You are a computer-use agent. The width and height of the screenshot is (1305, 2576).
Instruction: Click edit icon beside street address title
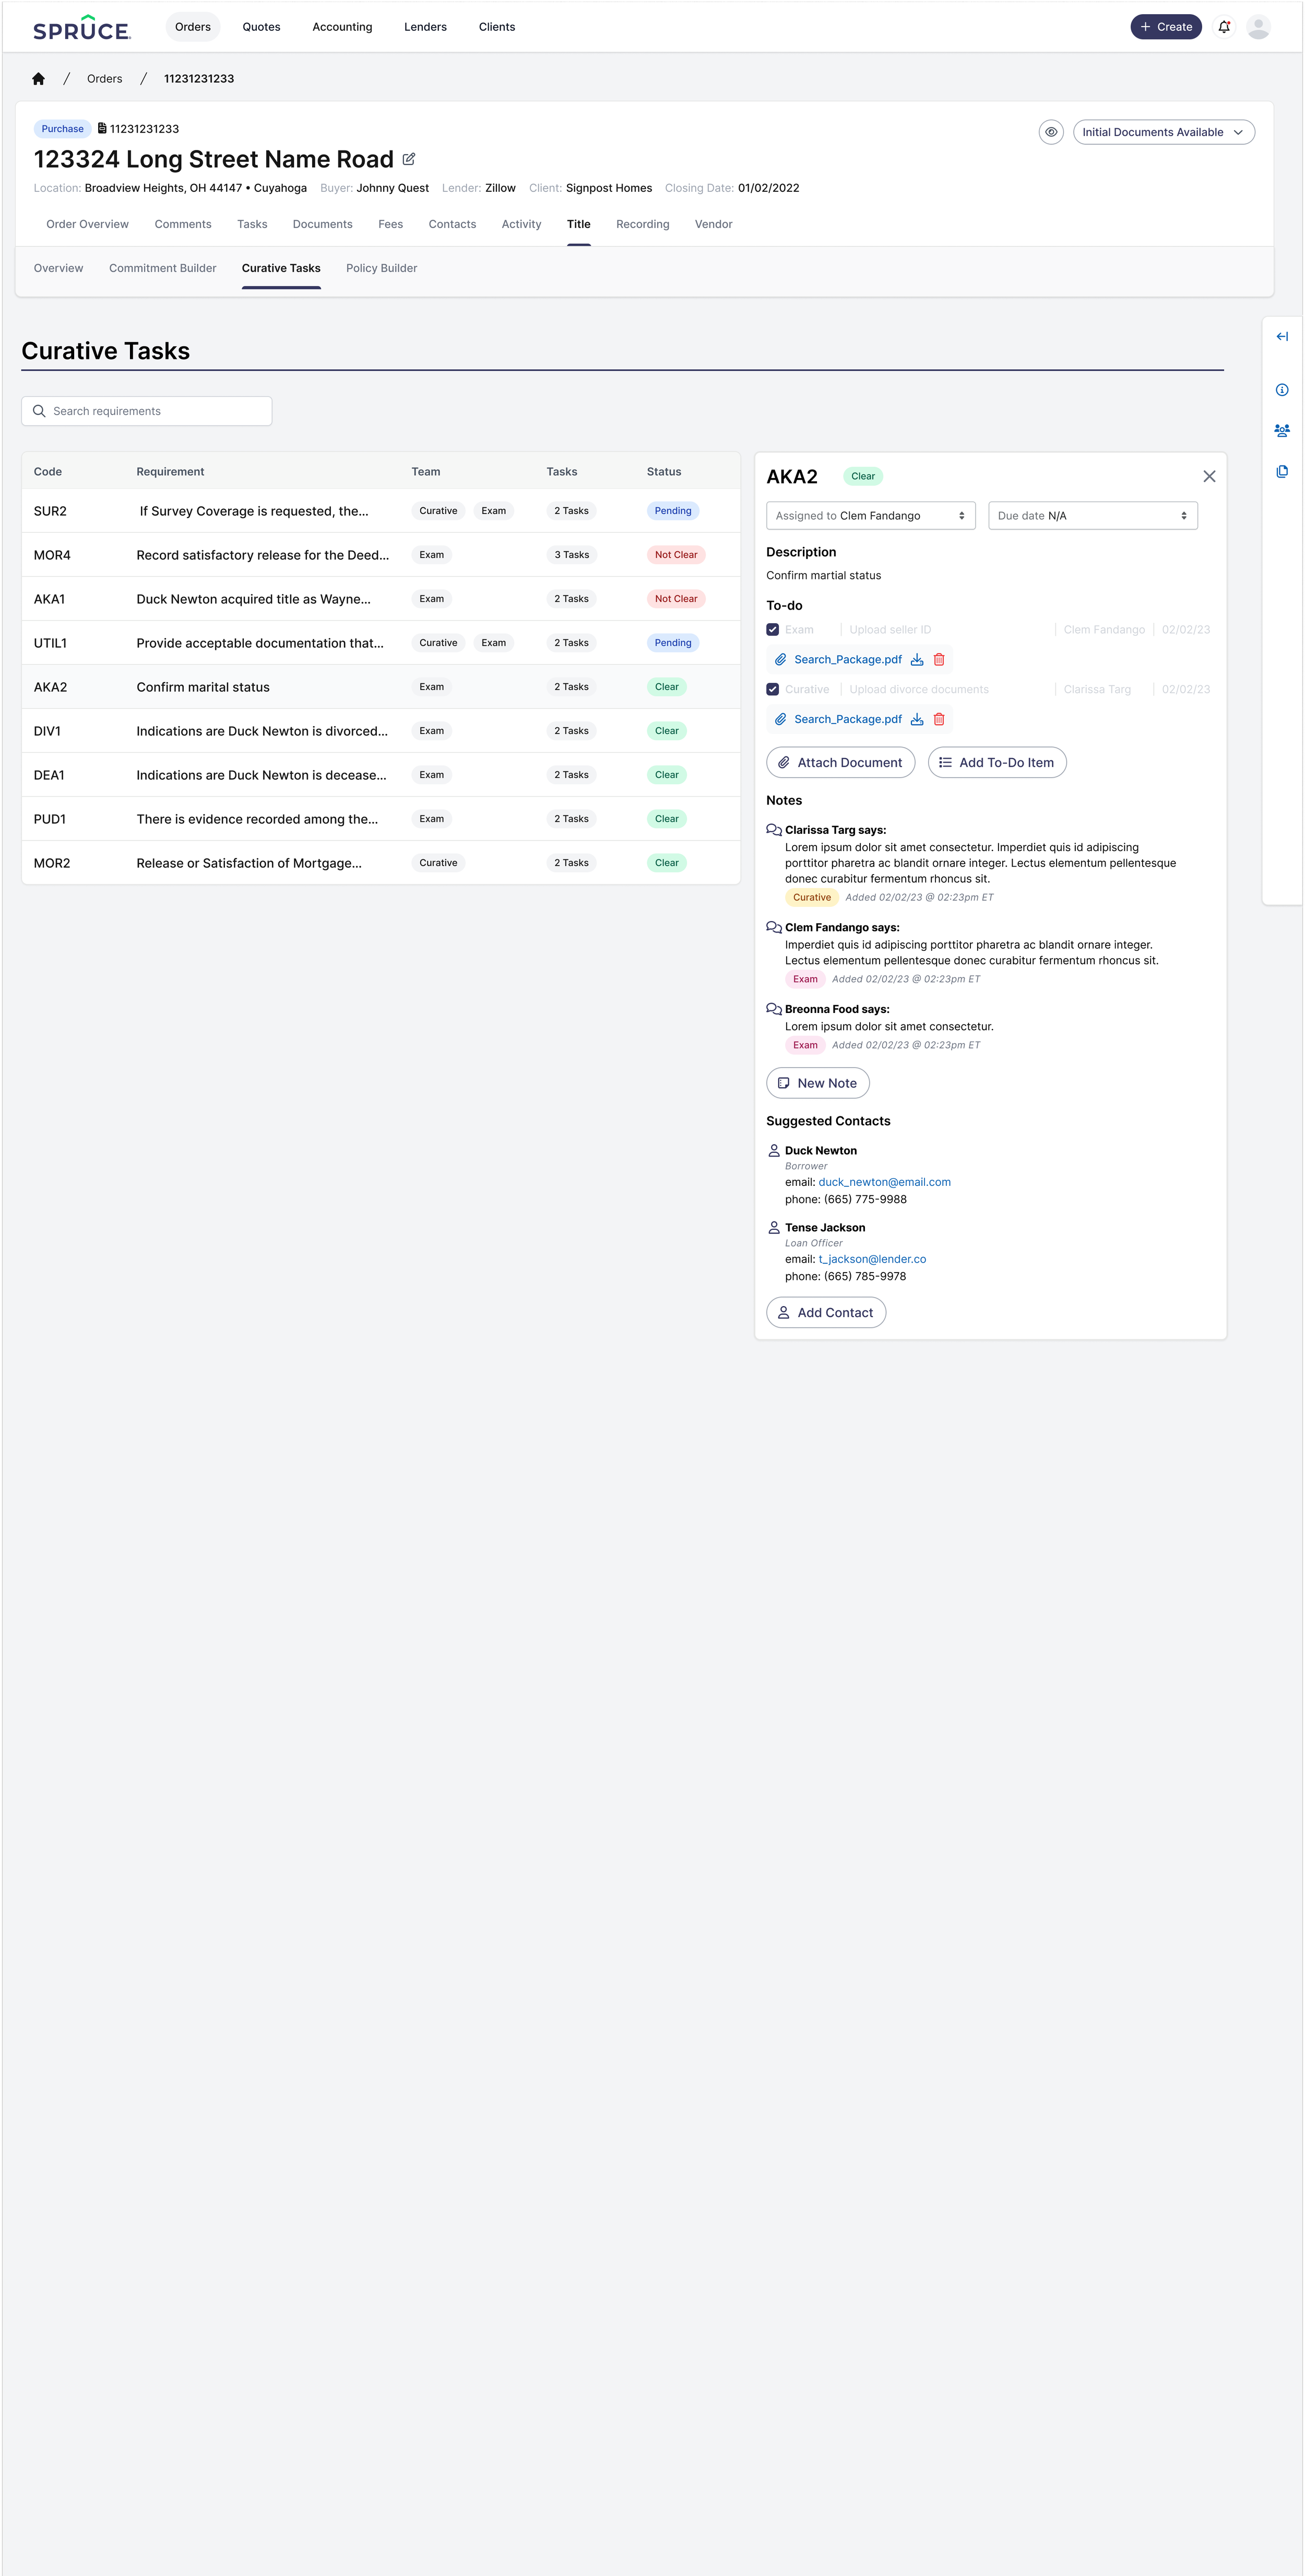[x=409, y=159]
